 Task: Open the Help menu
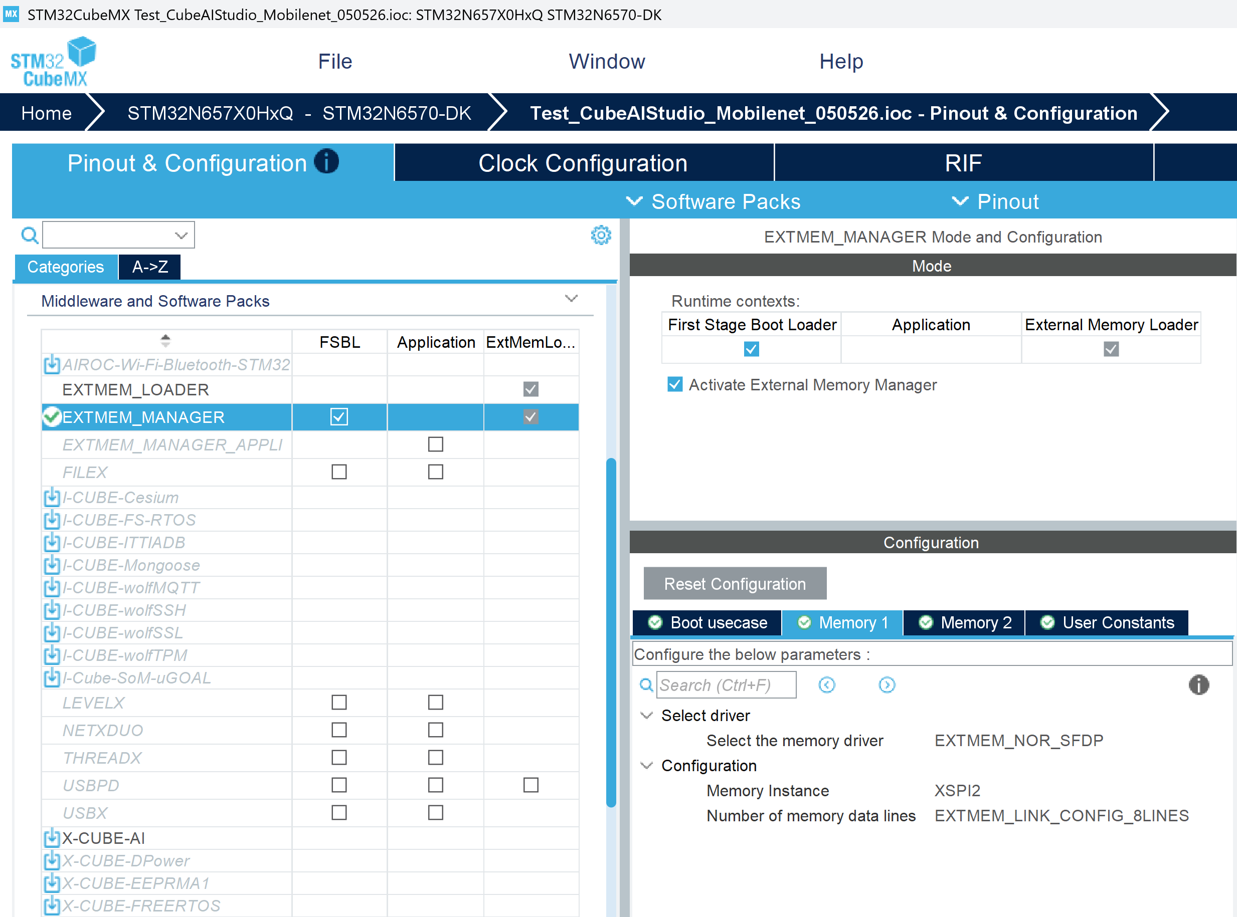(841, 61)
